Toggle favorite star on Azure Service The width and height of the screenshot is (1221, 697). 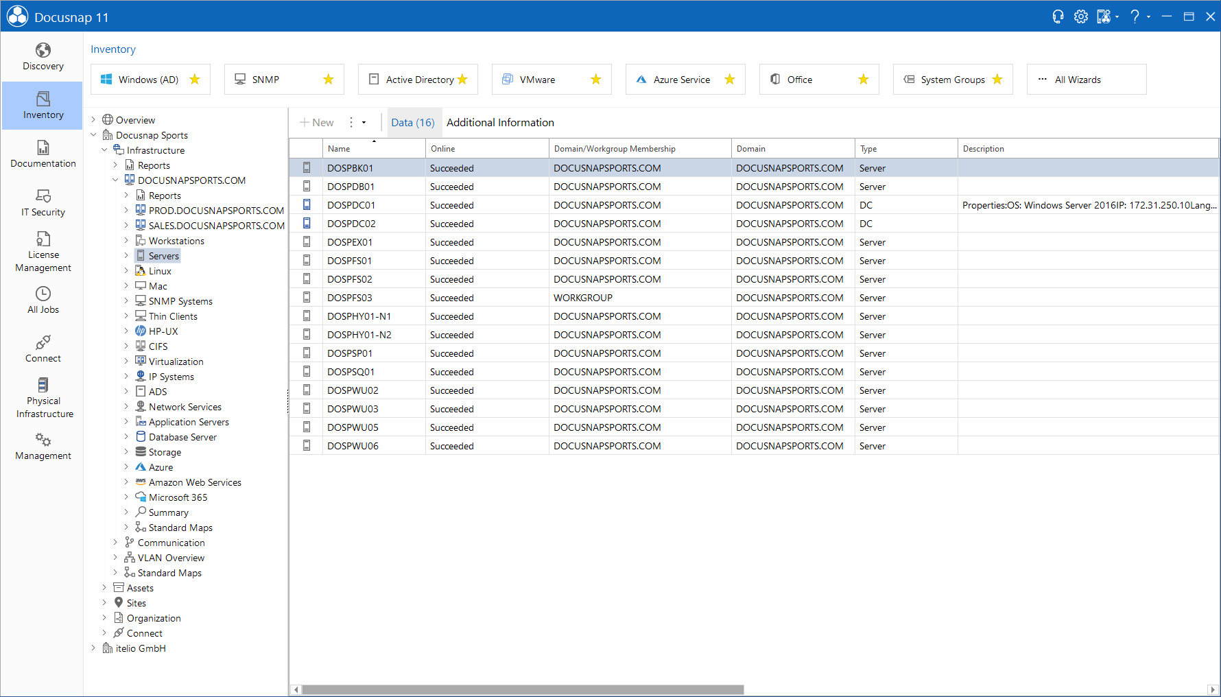click(730, 80)
